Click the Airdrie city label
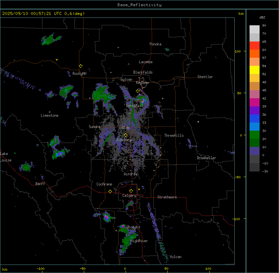The image size is (279, 273). point(130,174)
